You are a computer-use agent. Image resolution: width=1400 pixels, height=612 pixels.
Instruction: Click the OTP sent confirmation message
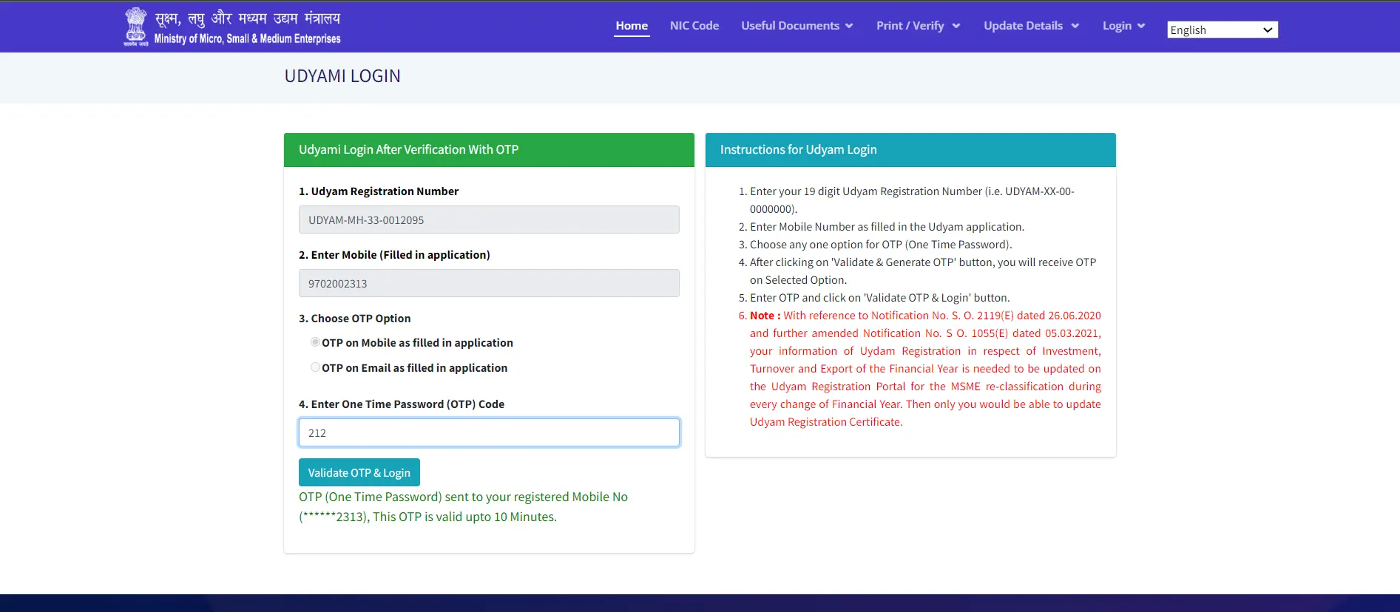[463, 507]
